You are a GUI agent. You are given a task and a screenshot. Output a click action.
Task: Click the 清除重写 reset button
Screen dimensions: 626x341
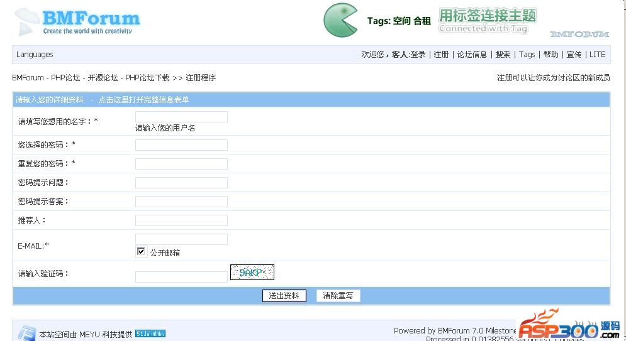point(338,296)
